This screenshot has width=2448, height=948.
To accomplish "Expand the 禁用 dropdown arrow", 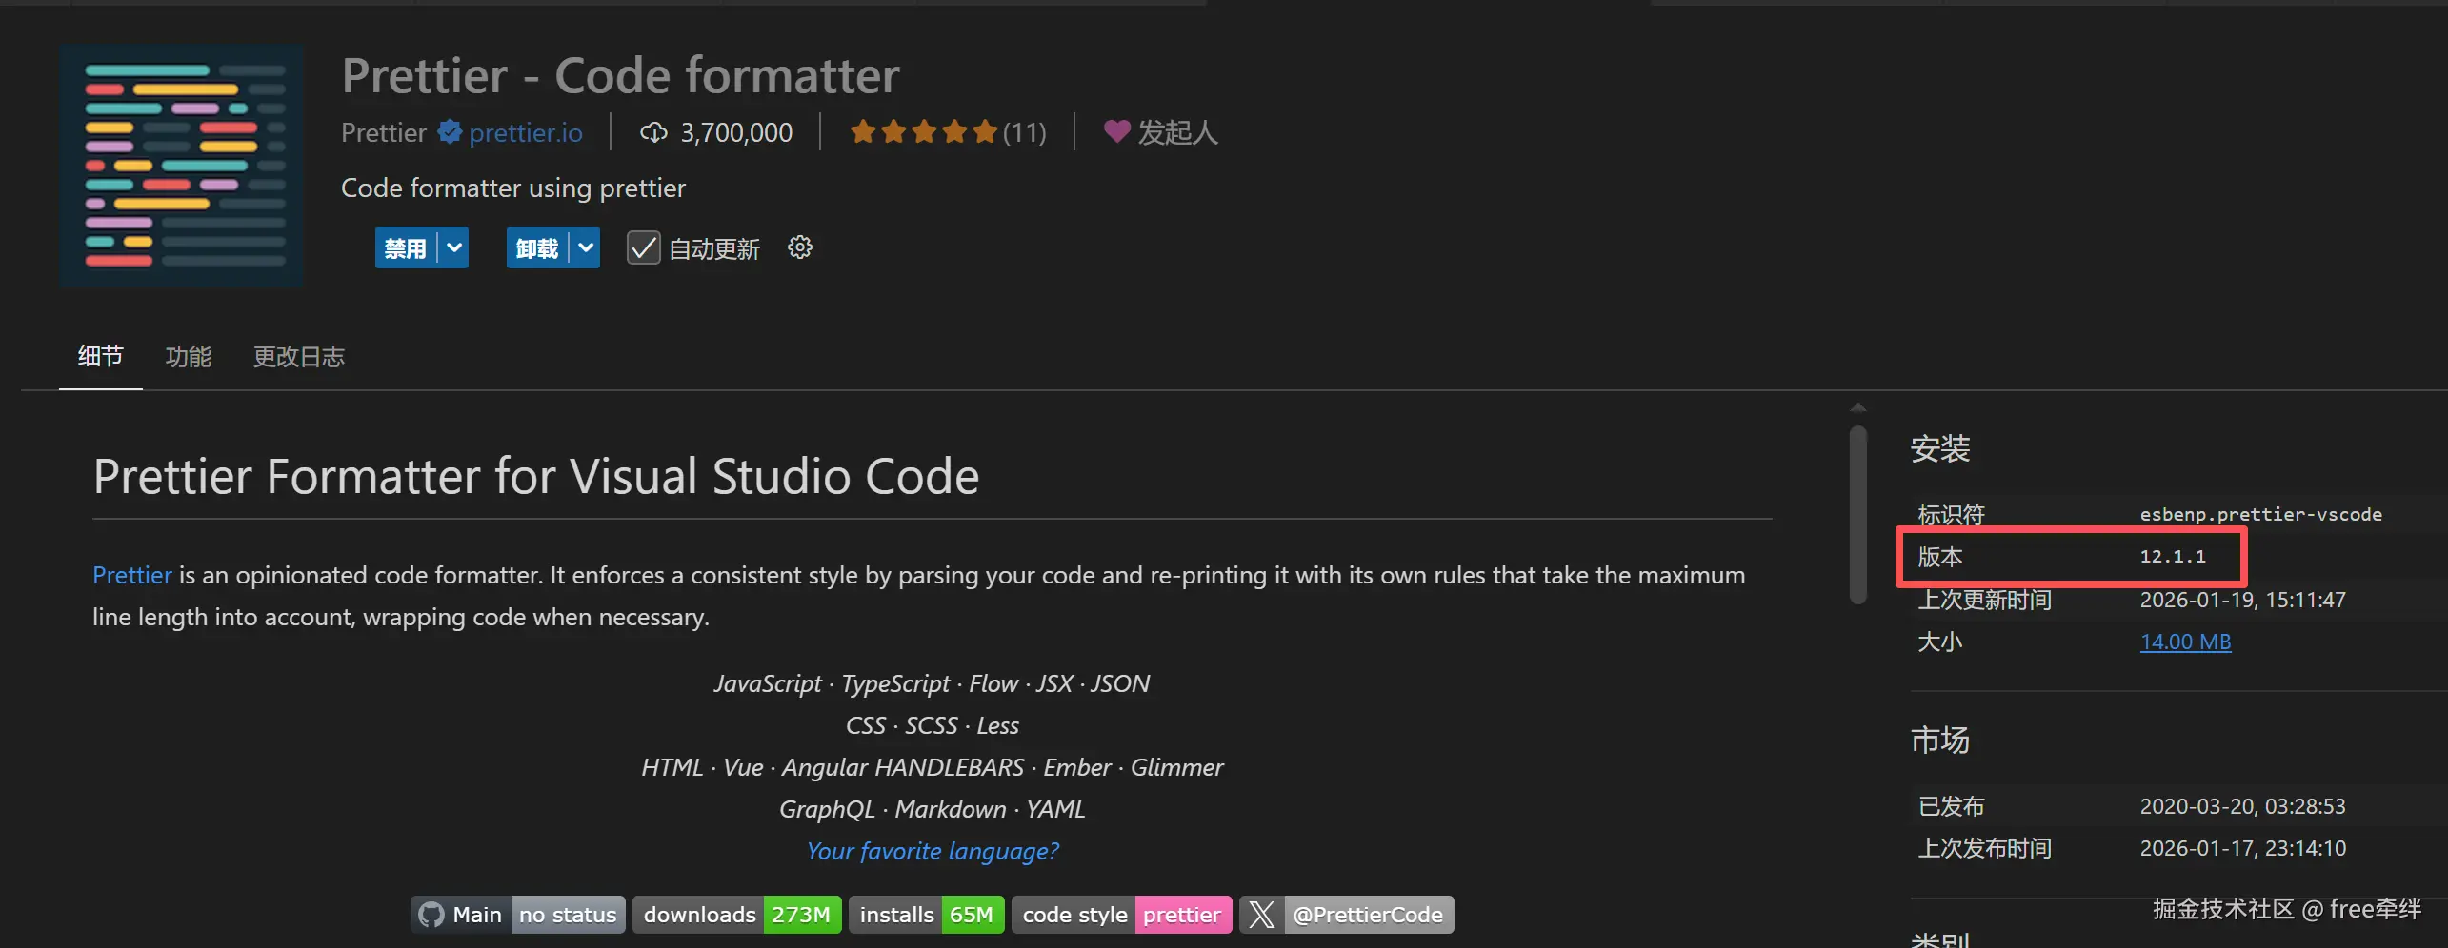I will (454, 248).
